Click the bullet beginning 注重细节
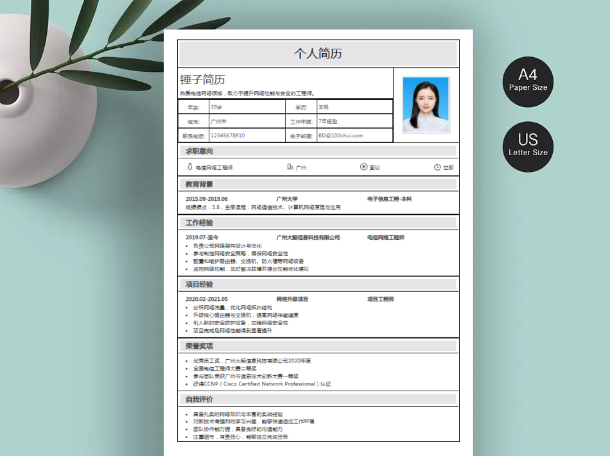This screenshot has height=456, width=610. coord(240,437)
